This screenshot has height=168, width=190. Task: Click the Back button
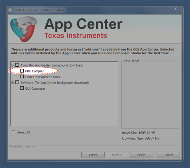coord(93,155)
